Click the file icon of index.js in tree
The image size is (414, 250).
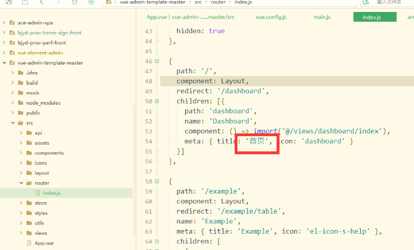37,193
